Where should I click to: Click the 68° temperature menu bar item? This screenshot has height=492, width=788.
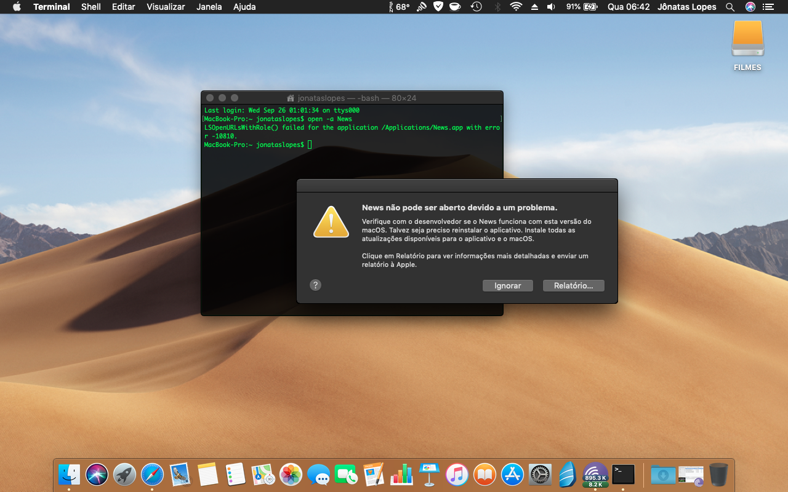pyautogui.click(x=400, y=7)
